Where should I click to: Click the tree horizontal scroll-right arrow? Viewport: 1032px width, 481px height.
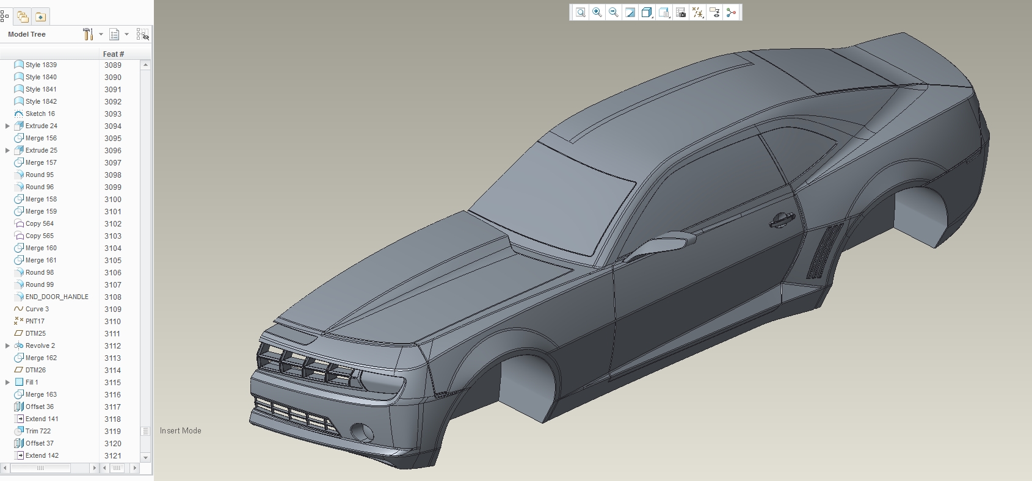point(94,468)
